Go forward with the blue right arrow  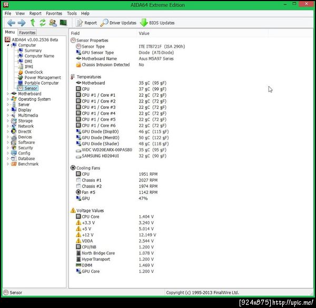click(x=22, y=23)
